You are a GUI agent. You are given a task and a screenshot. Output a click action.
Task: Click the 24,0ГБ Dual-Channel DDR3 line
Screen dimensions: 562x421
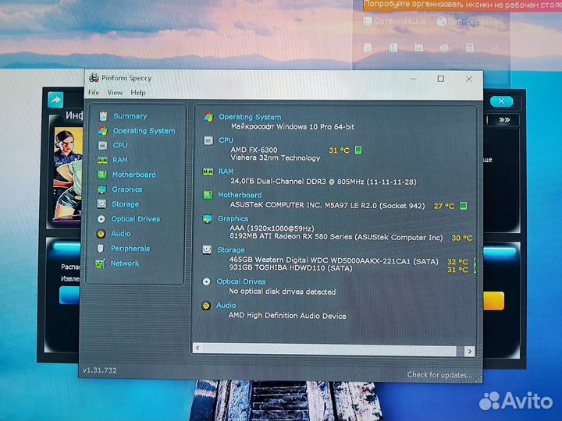[x=323, y=182]
